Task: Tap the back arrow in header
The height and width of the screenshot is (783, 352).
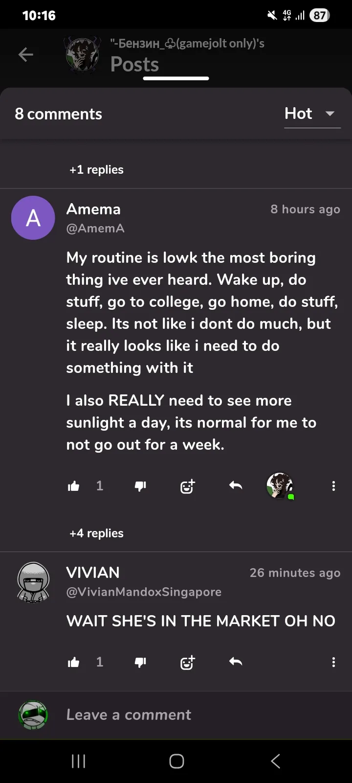Action: pos(26,55)
